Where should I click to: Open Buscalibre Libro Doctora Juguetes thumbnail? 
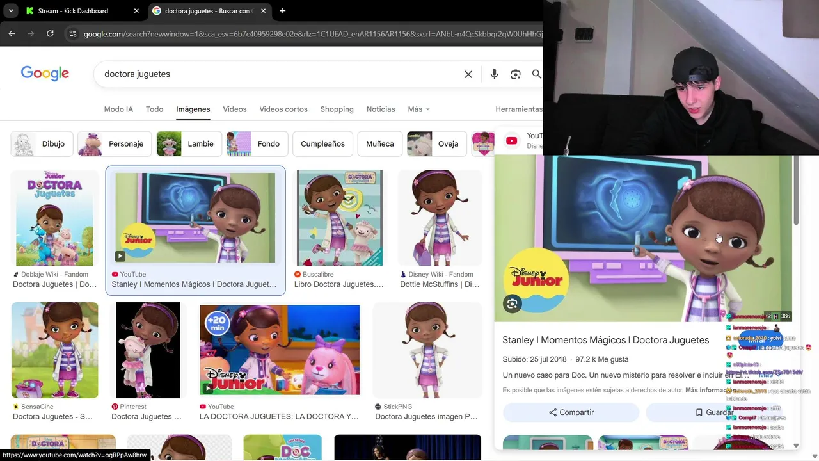(340, 218)
